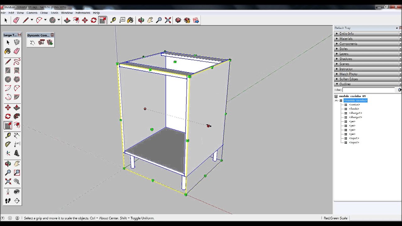Open Extension Warehouse icon in top toolbar
This screenshot has height=226, width=402.
(187, 20)
